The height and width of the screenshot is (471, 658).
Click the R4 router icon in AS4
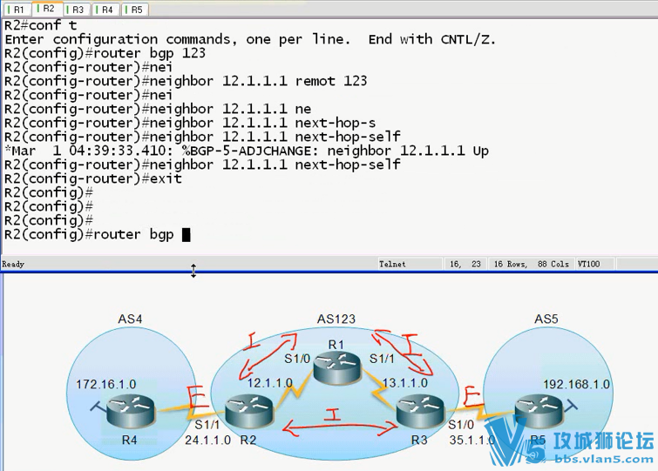click(x=131, y=411)
